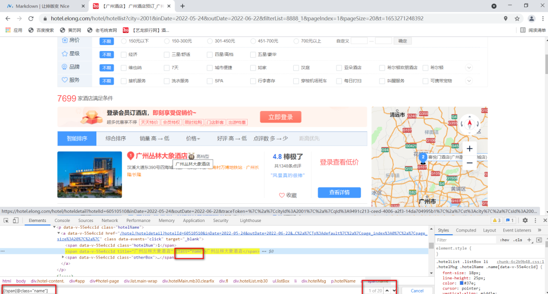Open Chrome menu three dots

[543, 19]
